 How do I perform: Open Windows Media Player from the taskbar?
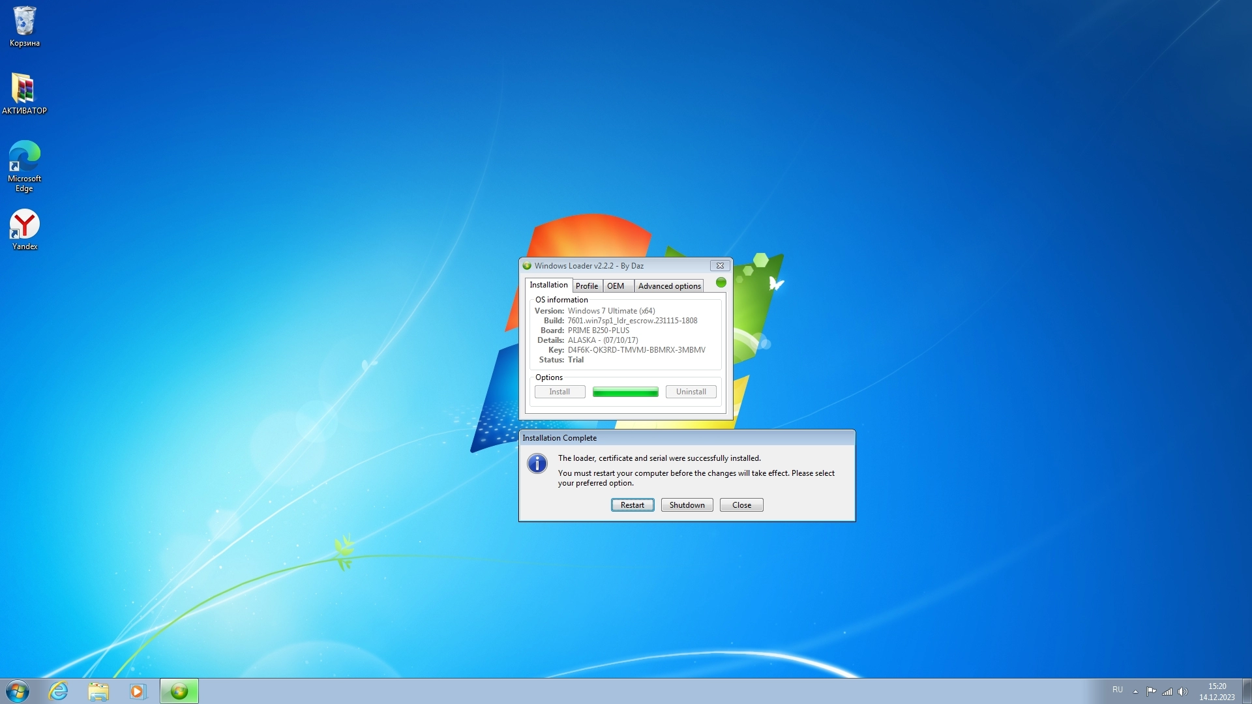[x=138, y=691]
